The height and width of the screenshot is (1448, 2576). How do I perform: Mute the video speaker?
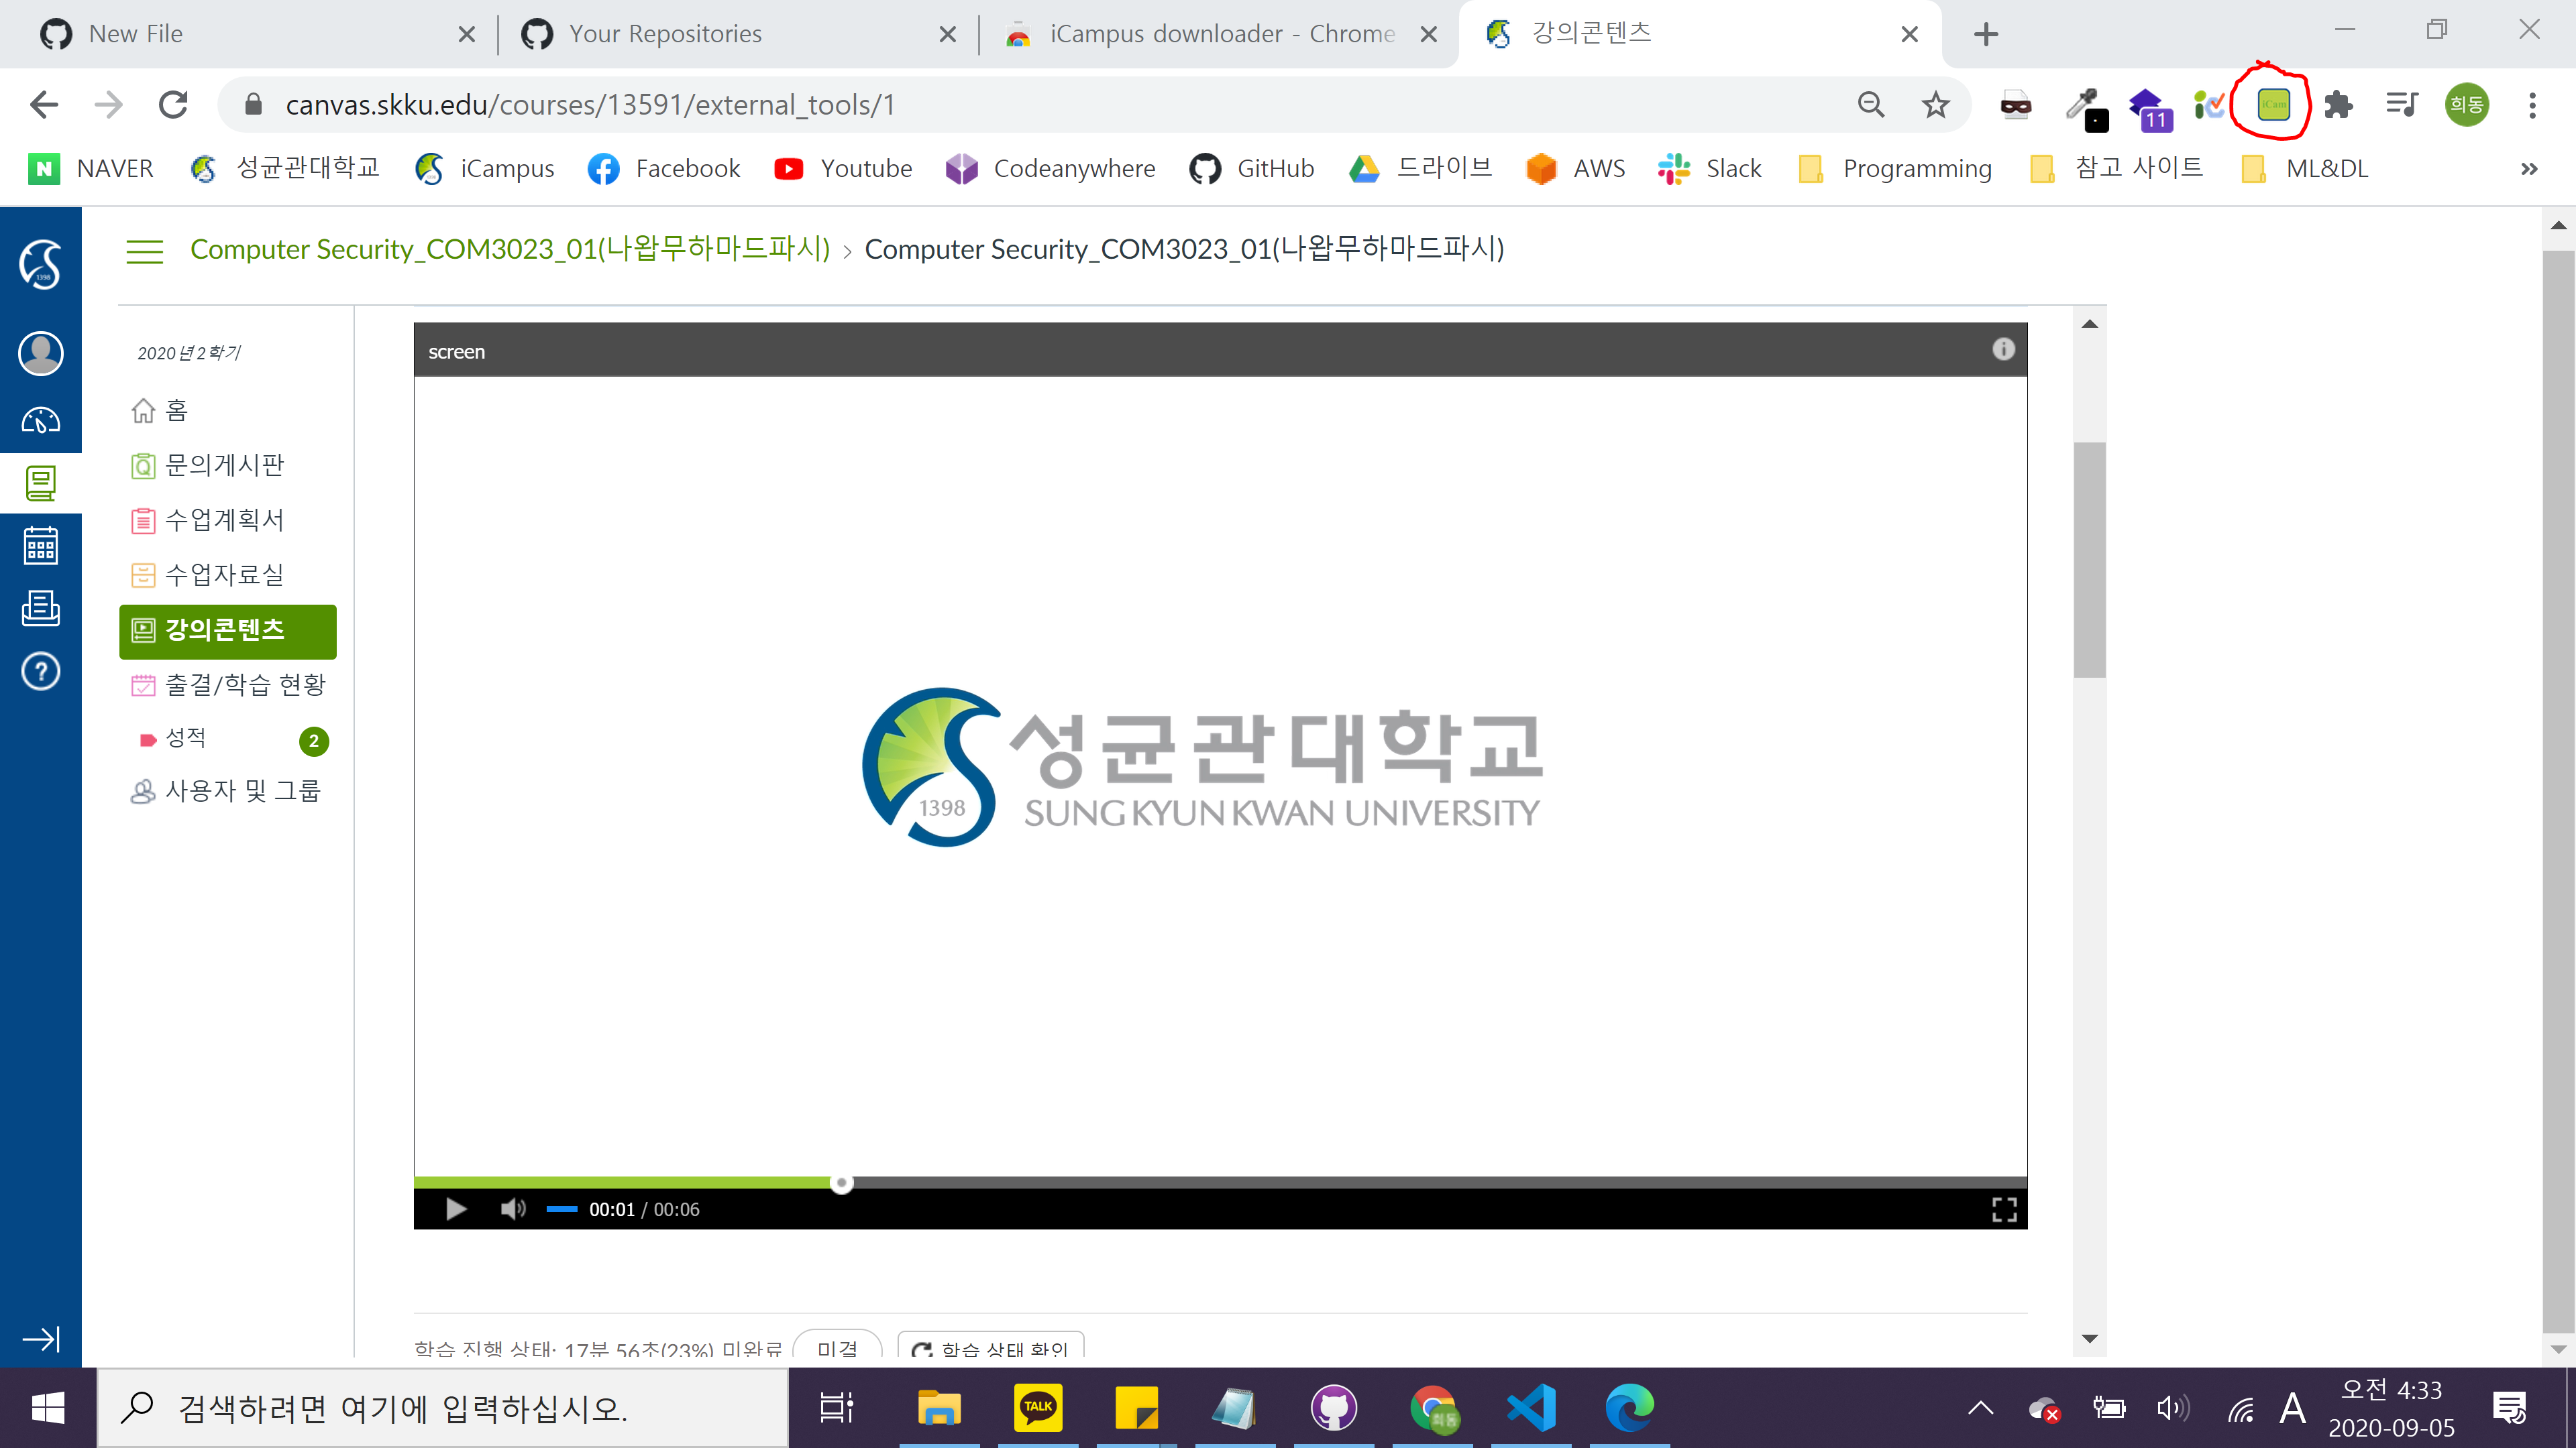(512, 1209)
